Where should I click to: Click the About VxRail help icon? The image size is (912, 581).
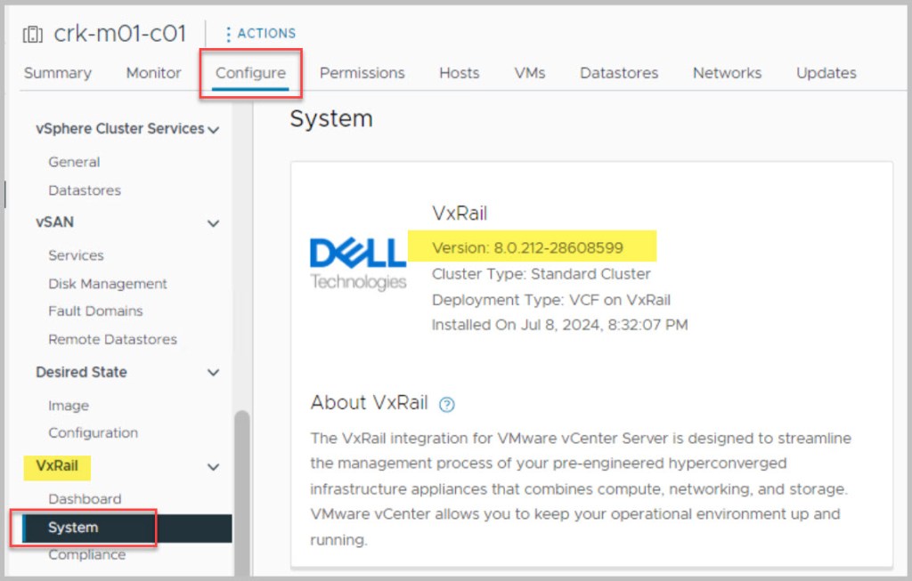click(x=447, y=404)
